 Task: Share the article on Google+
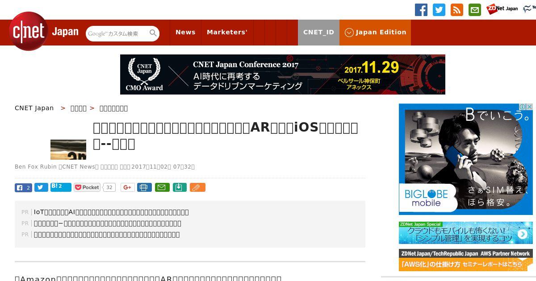pos(128,187)
